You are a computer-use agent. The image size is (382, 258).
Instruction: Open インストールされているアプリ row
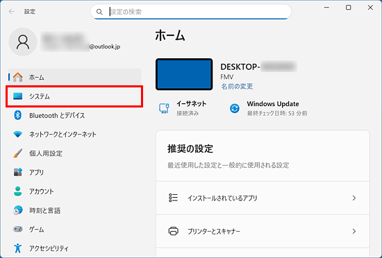(263, 198)
